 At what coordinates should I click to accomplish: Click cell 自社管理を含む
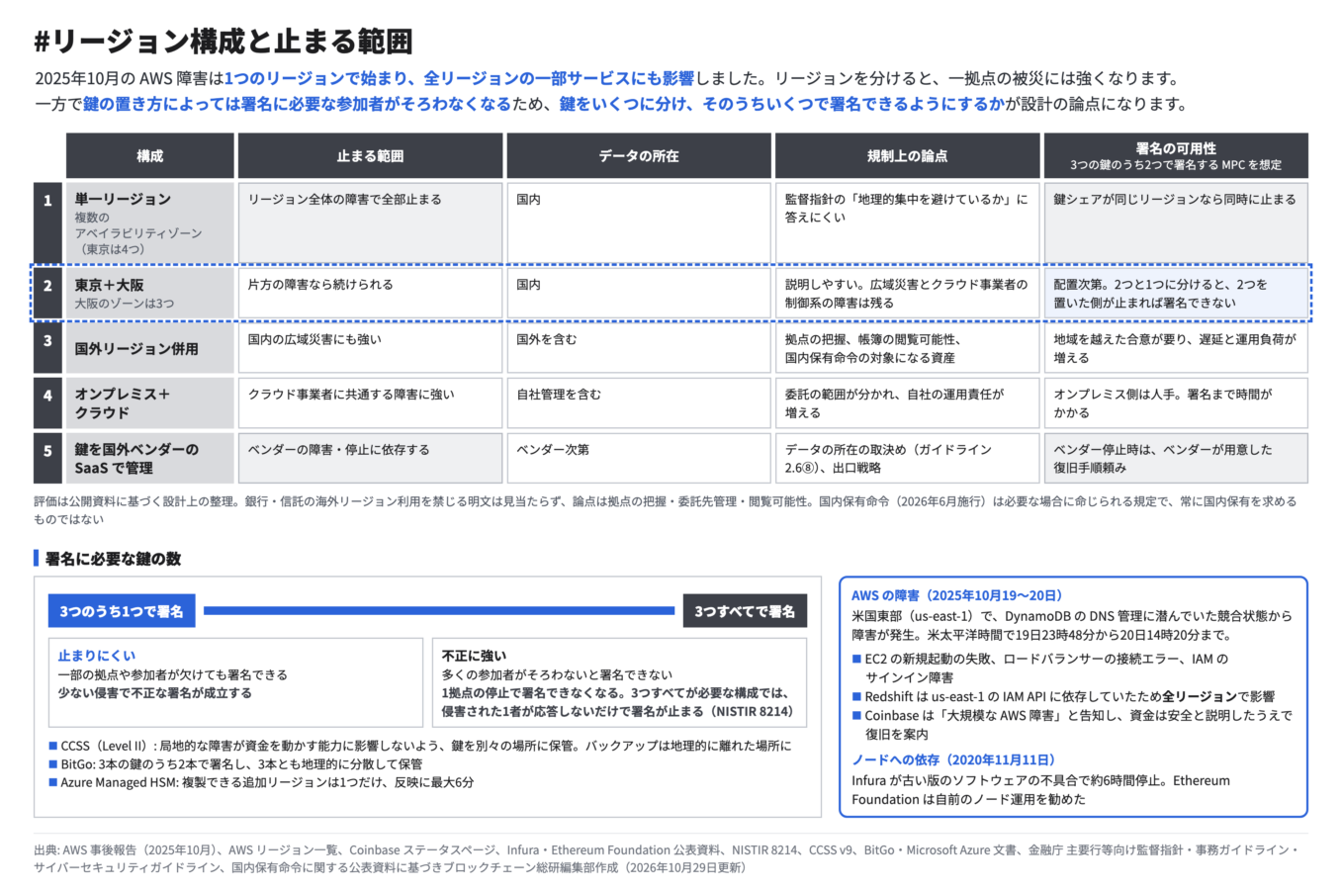pos(638,402)
